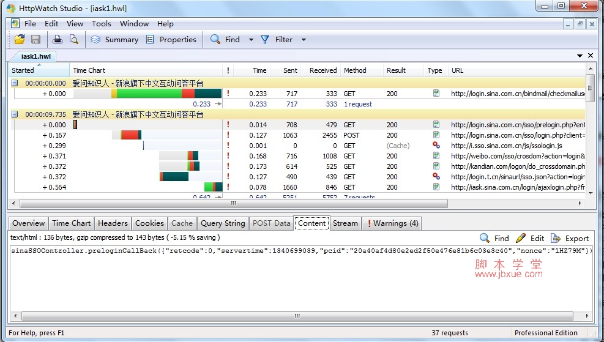Click type icon of iask ajaxlogin.php row

(x=436, y=187)
